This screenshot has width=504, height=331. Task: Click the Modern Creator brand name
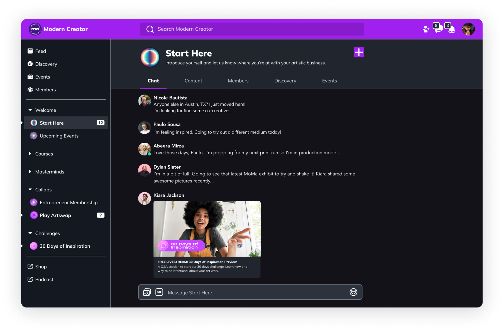coord(66,29)
